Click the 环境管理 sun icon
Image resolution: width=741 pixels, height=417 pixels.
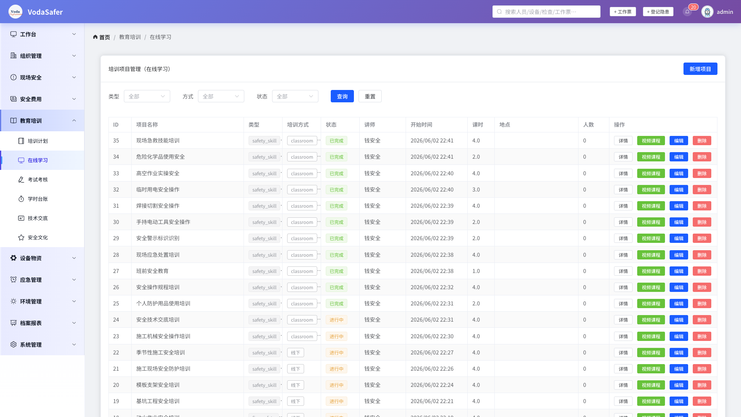[x=14, y=301]
